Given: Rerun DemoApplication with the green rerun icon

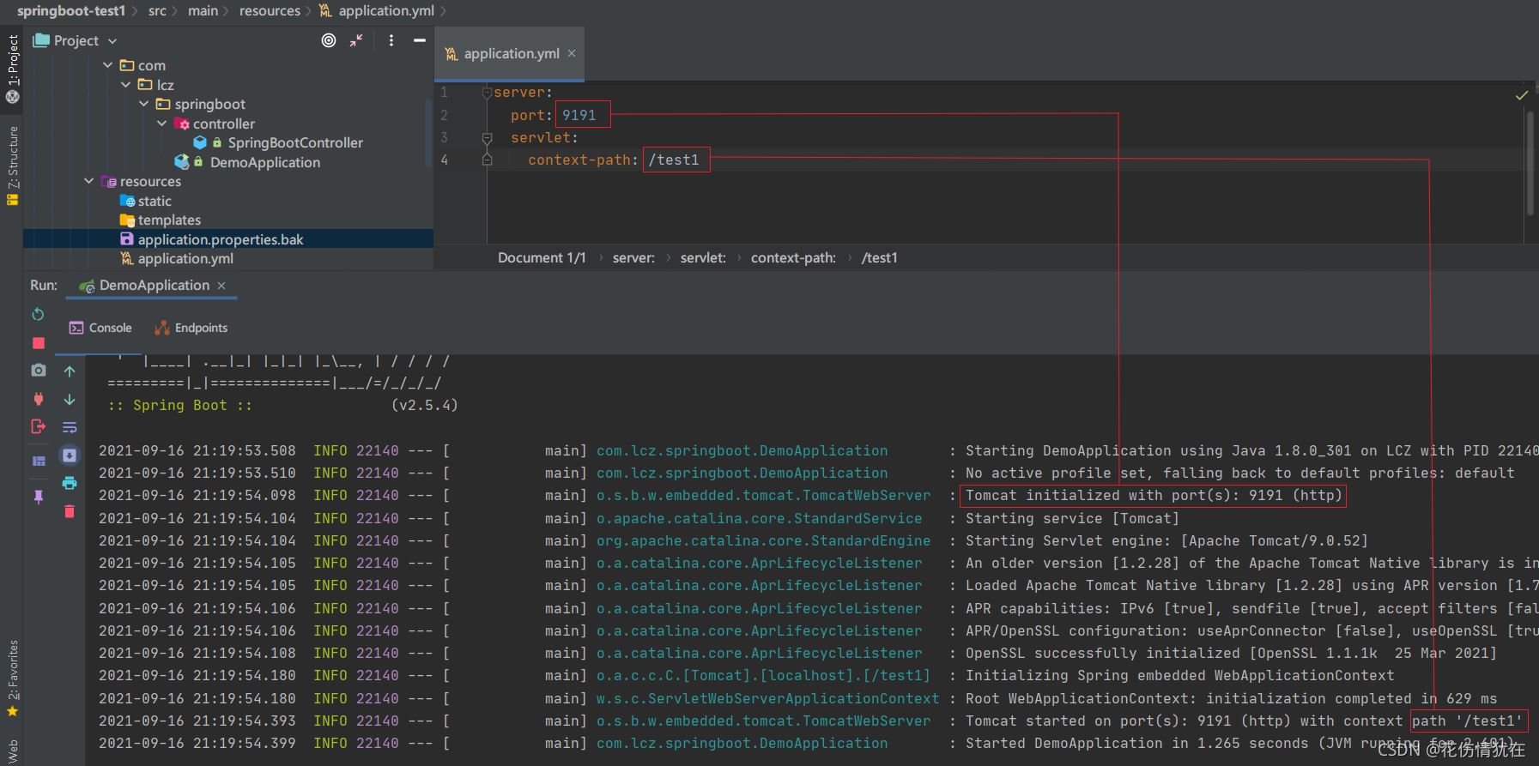Looking at the screenshot, I should [38, 315].
